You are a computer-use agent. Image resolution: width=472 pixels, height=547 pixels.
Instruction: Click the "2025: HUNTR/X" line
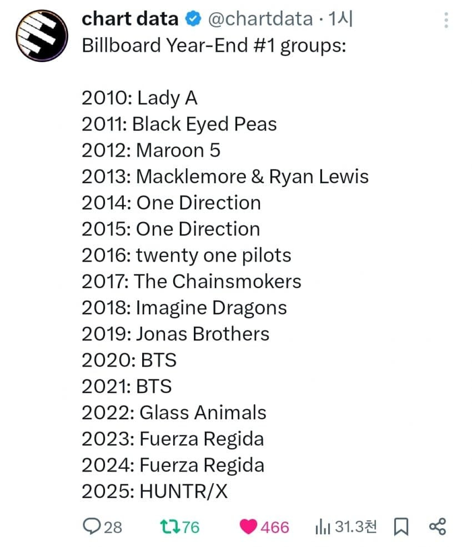click(x=154, y=491)
